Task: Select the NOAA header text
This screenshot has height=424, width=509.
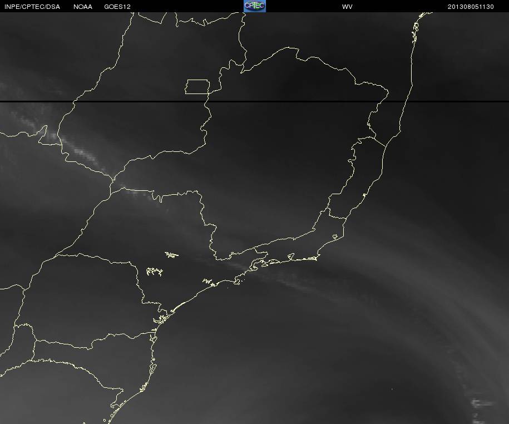Action: 82,7
